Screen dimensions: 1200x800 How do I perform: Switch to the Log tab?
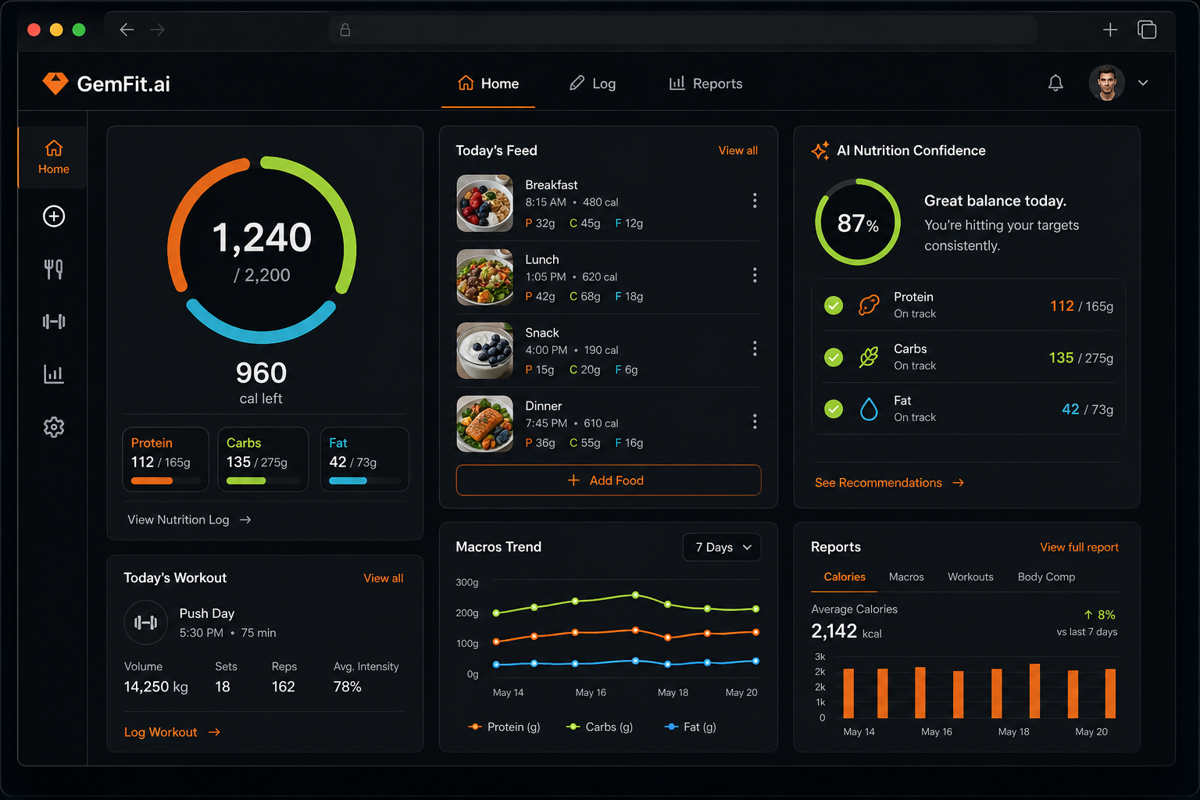coord(593,84)
